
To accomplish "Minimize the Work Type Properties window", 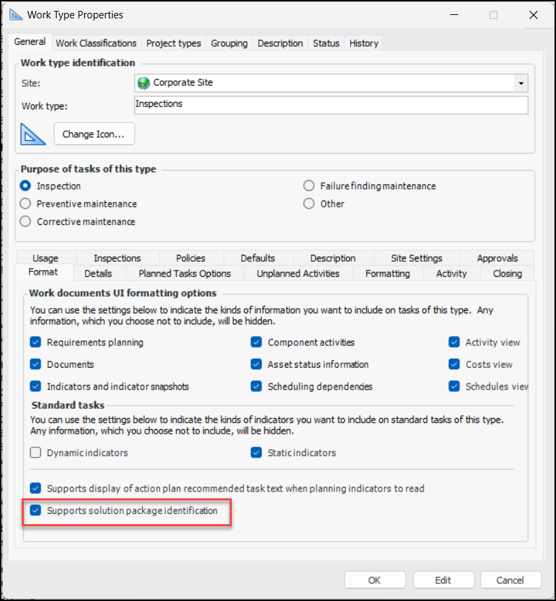I will click(x=454, y=15).
